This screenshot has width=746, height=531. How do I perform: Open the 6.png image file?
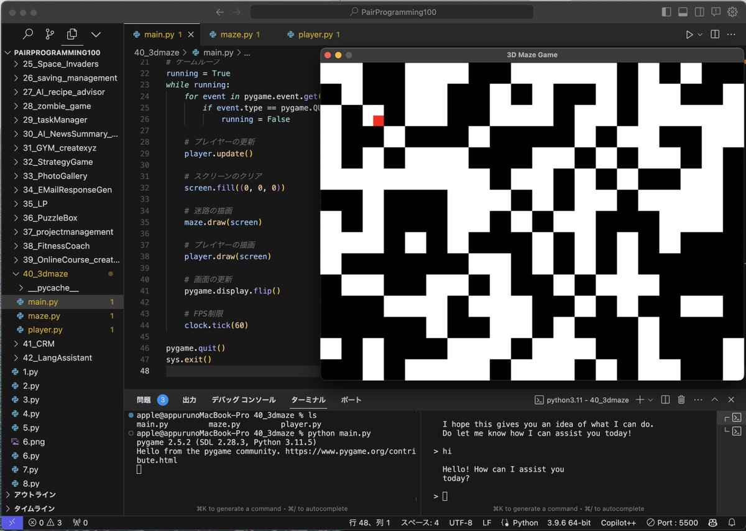pos(34,441)
